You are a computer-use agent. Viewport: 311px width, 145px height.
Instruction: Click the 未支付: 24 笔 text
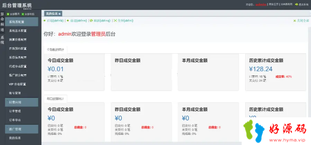tap(258, 81)
